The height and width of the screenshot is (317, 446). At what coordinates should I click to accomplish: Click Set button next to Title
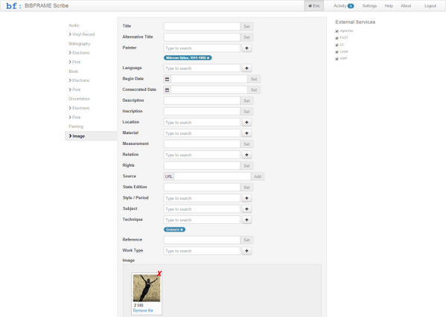[x=246, y=27]
